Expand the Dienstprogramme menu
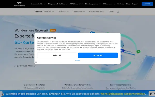Screen dimensions: 155x97 coord(93,4)
